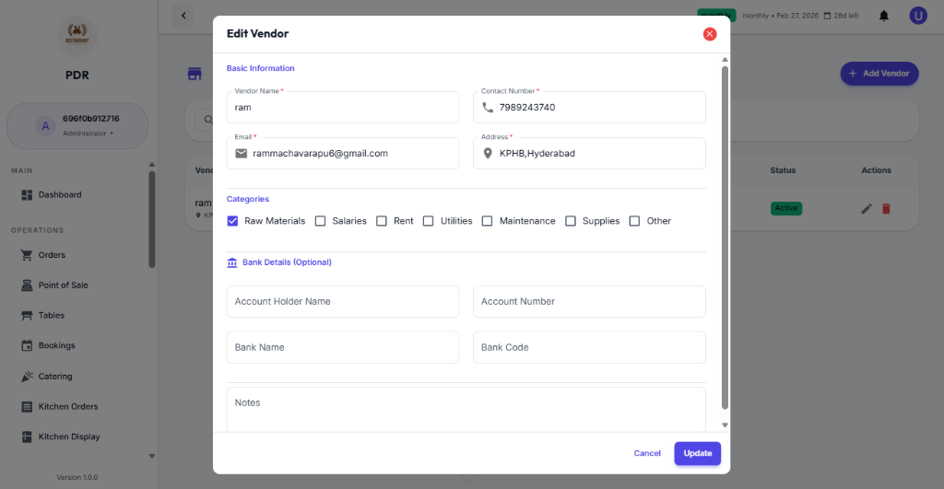Uncheck the Raw Materials category
This screenshot has height=489, width=944.
pos(233,221)
